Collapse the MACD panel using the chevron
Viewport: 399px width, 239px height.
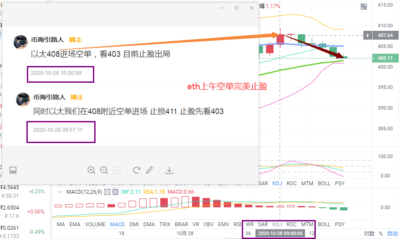click(x=60, y=192)
